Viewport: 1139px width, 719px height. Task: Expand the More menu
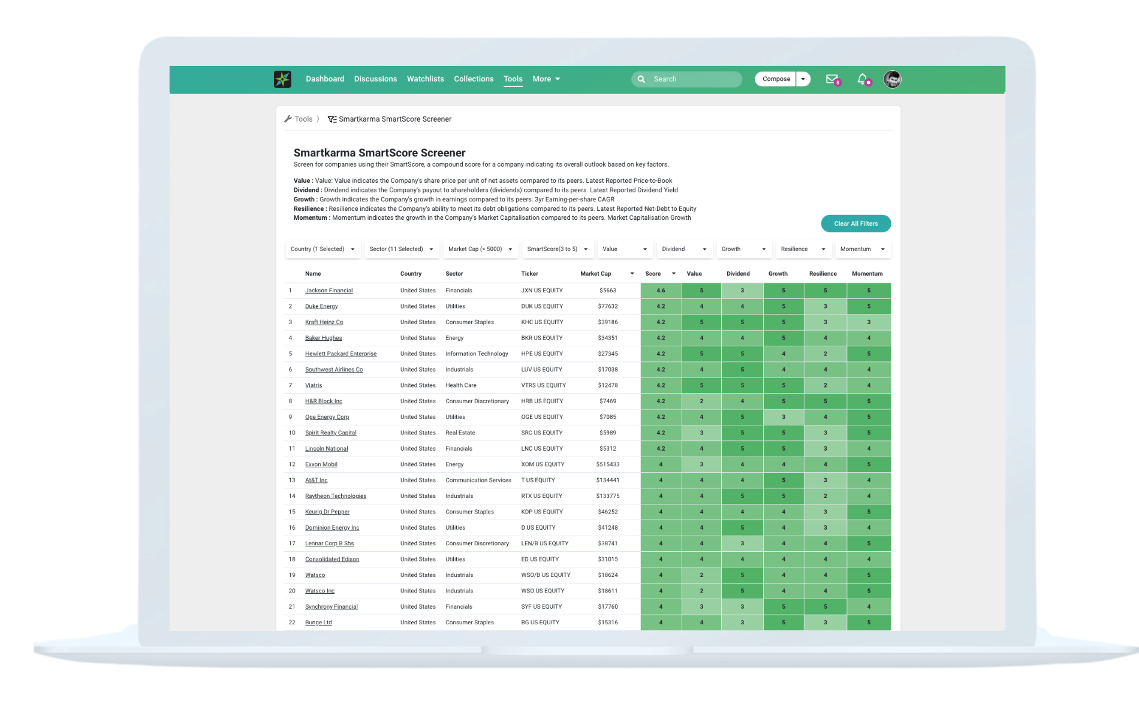coord(546,79)
